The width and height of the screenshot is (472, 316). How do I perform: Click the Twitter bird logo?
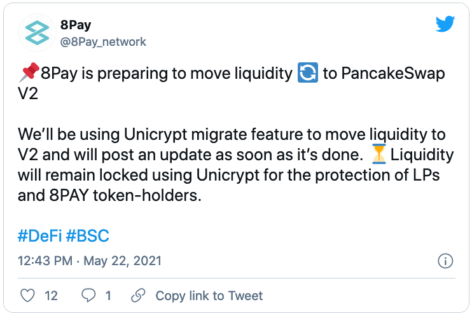pos(445,24)
